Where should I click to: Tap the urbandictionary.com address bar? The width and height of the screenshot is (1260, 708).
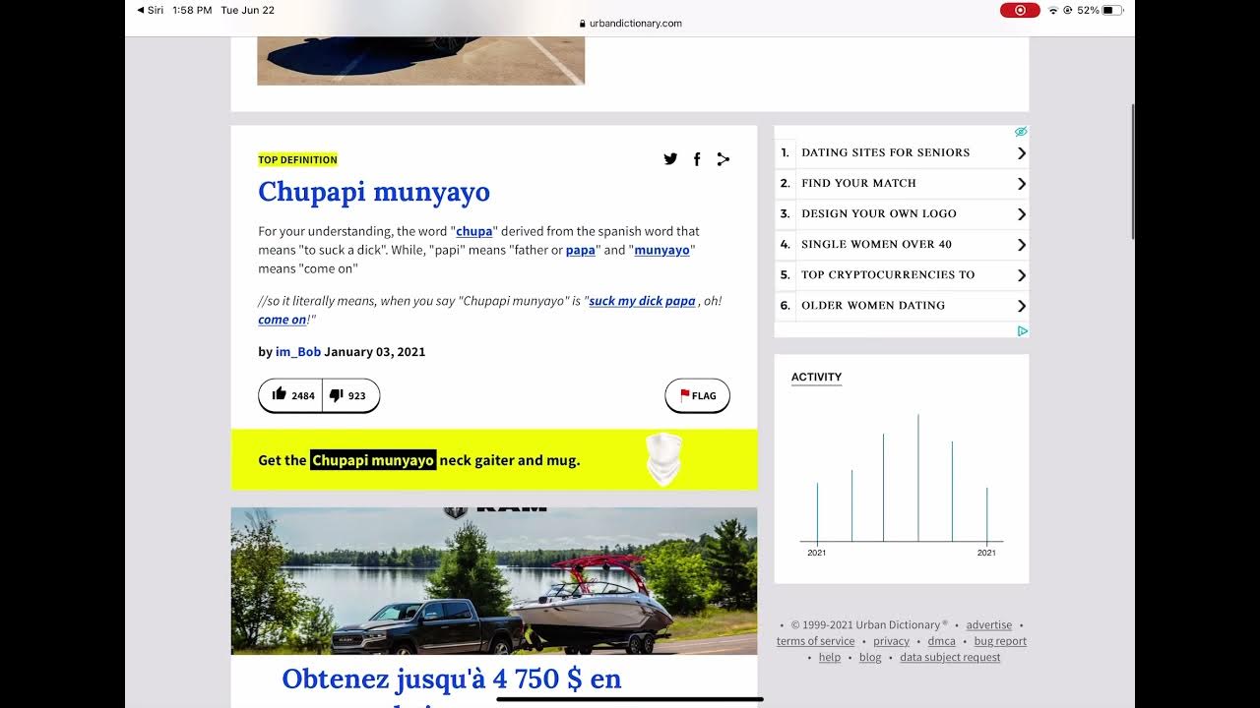click(630, 23)
